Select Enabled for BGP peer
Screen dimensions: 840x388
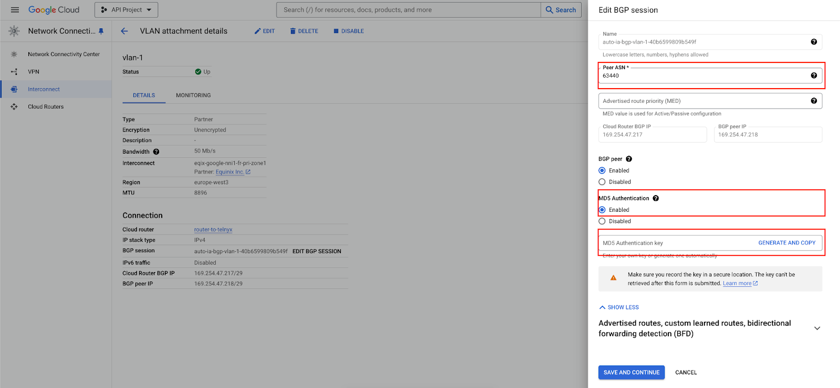click(602, 170)
